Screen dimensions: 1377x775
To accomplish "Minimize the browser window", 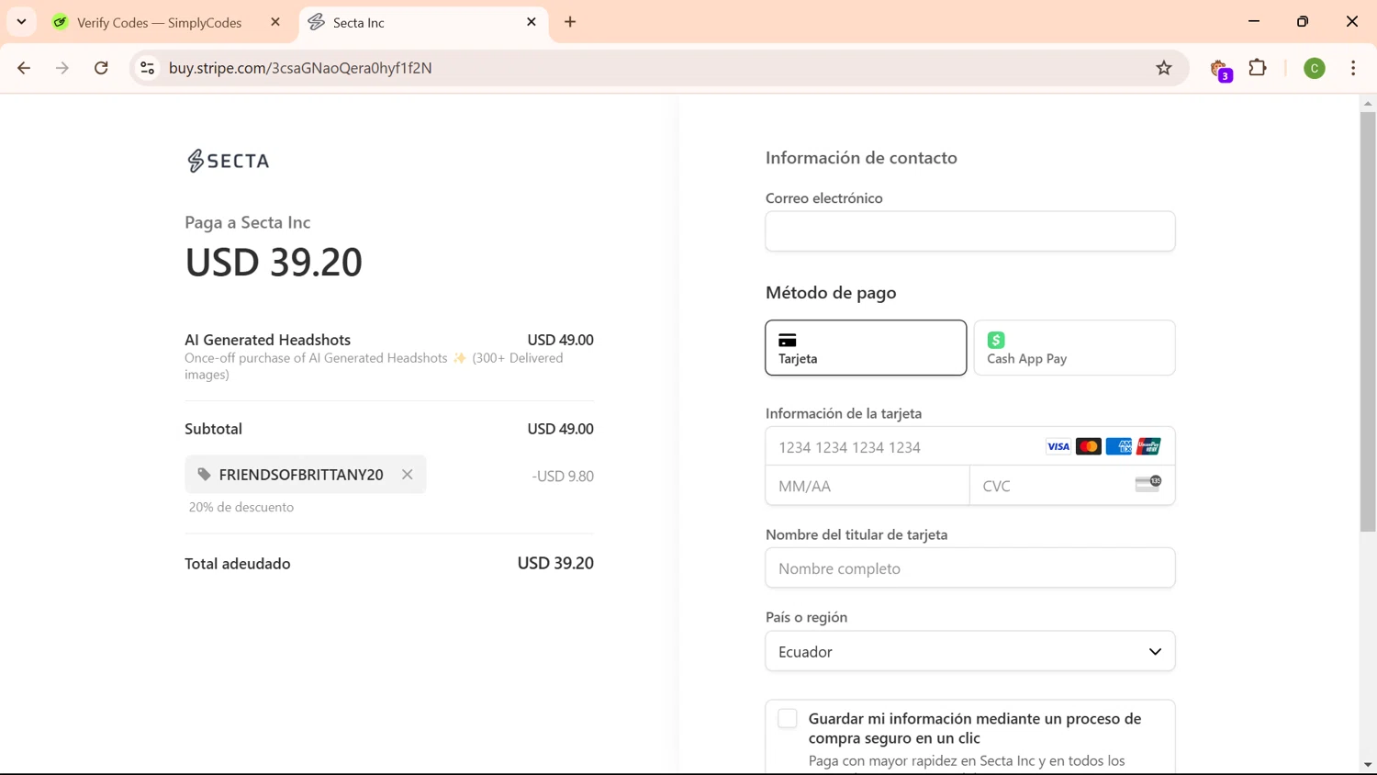I will (x=1254, y=21).
